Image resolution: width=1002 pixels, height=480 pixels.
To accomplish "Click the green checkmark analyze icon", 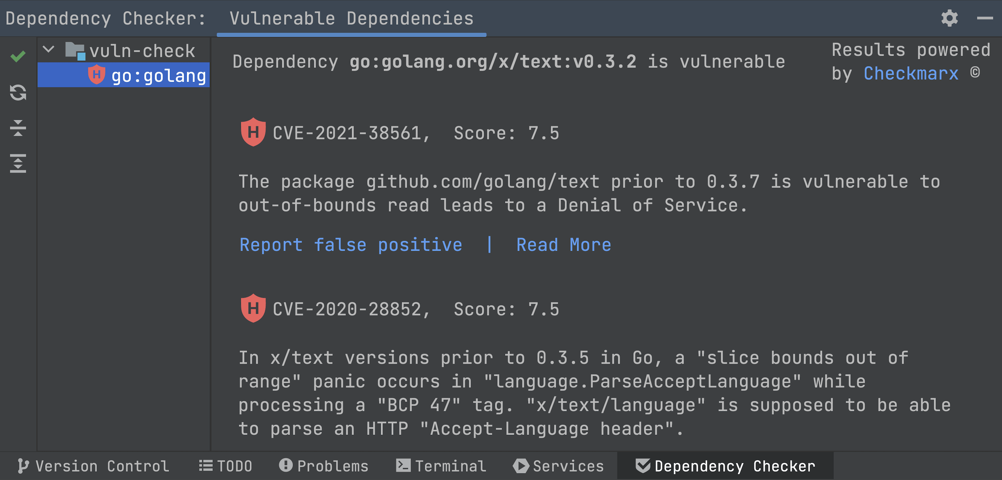I will click(x=18, y=57).
